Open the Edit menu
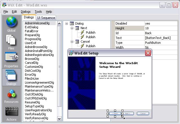 tap(14, 12)
